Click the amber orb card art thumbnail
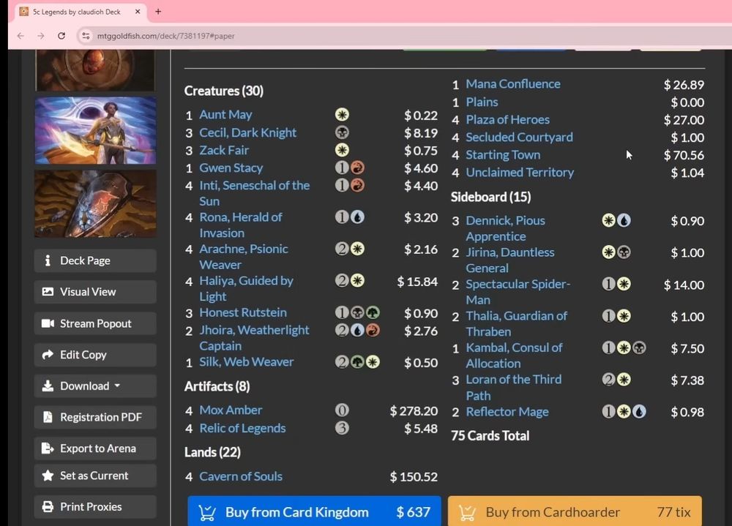 95,70
